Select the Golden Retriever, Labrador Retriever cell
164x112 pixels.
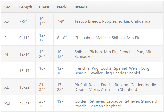click(x=116, y=104)
